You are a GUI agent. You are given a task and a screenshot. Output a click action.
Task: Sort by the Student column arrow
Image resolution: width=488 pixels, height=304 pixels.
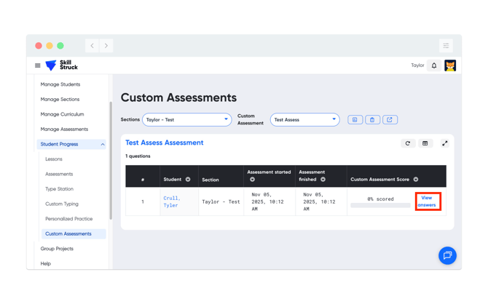click(188, 180)
